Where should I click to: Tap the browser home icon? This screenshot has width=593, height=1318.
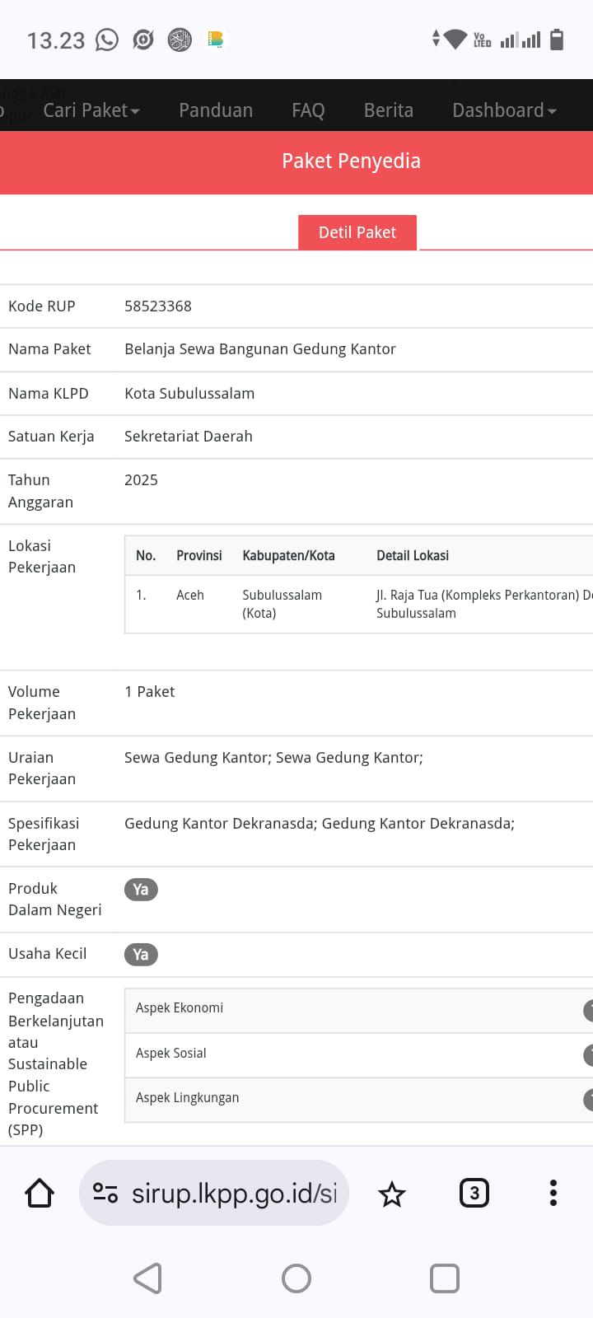pos(40,1193)
